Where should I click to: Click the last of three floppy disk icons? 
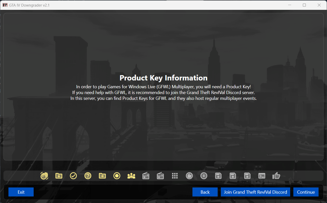(x=247, y=176)
